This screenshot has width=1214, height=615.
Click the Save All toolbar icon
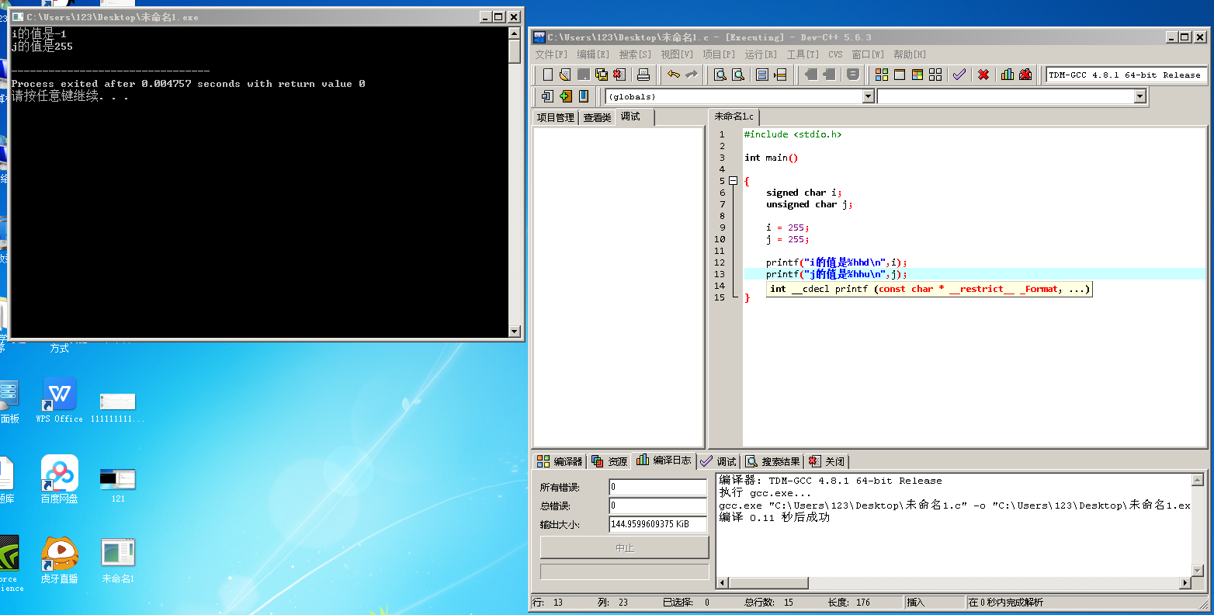(601, 75)
